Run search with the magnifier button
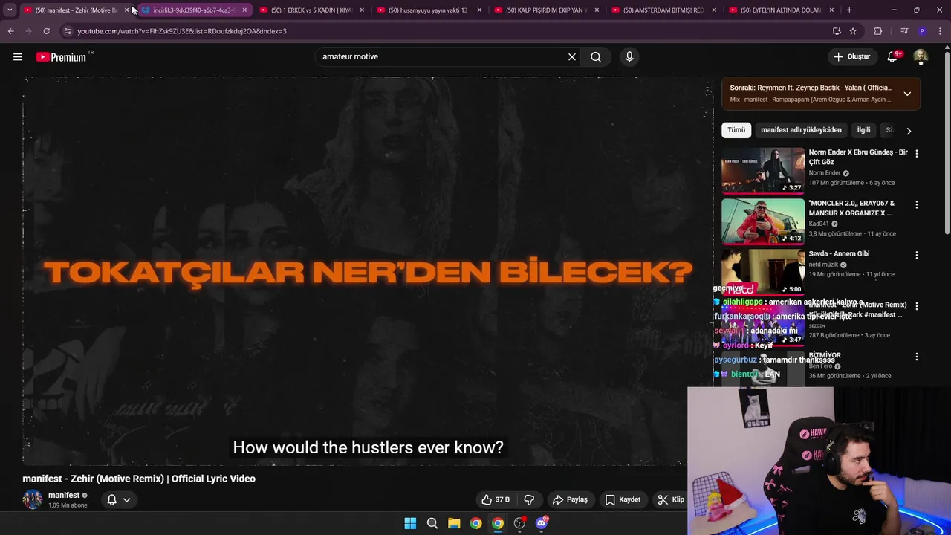The height and width of the screenshot is (535, 951). click(596, 57)
